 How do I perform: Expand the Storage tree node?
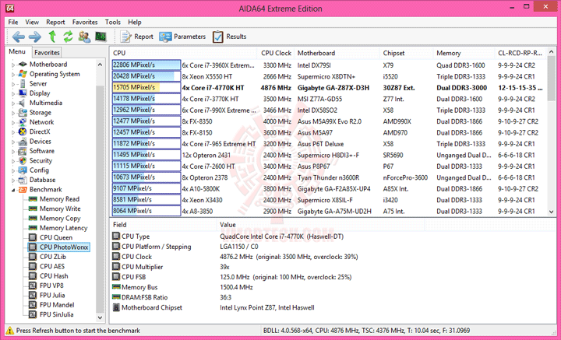[13, 114]
